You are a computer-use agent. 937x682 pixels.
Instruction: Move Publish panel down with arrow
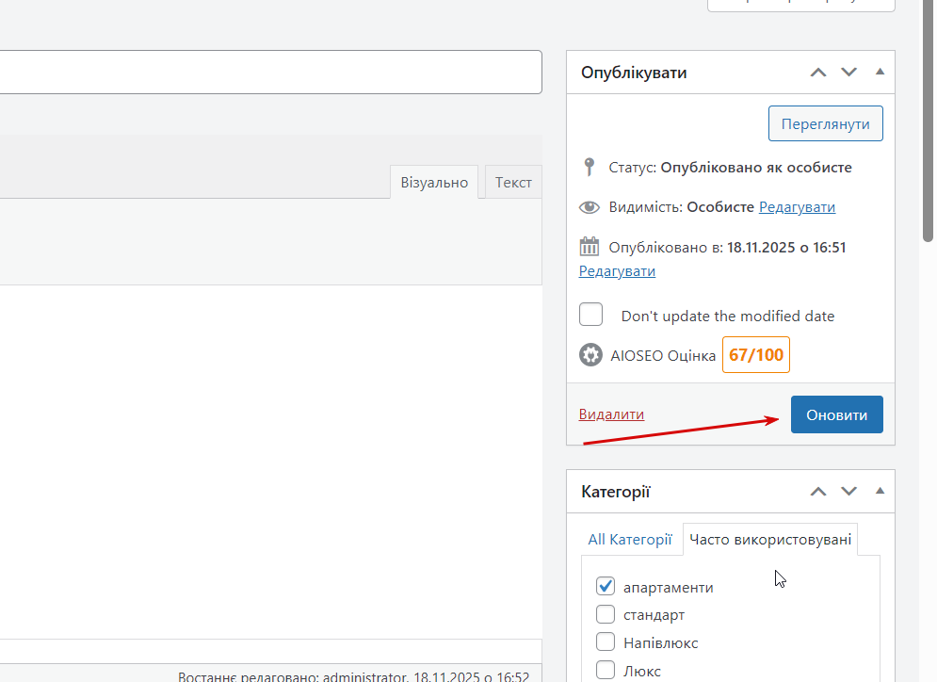849,73
